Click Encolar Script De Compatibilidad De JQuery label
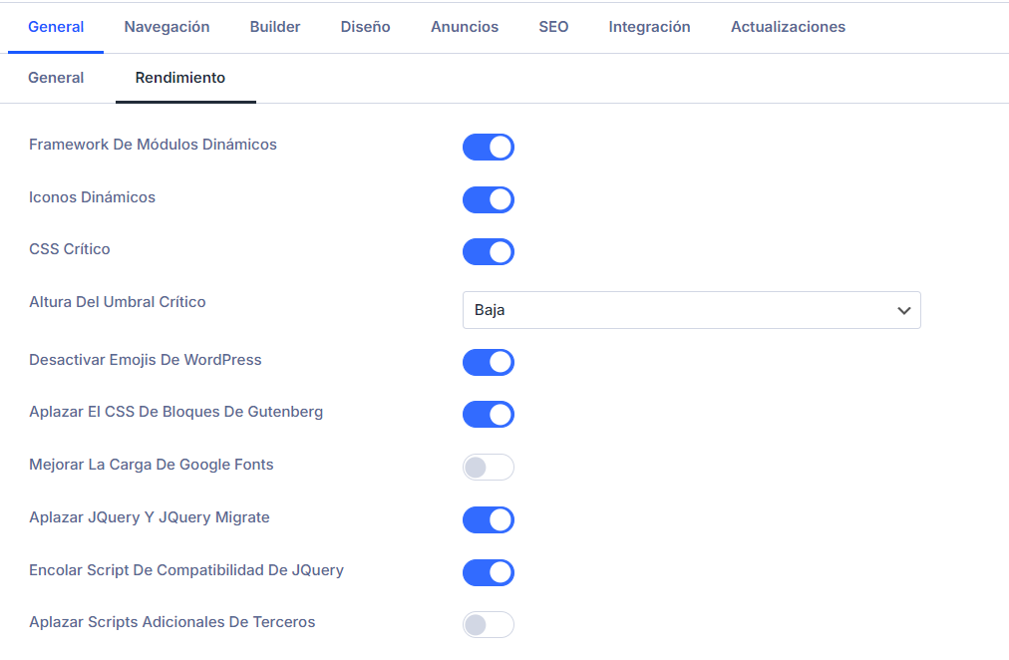 [186, 570]
